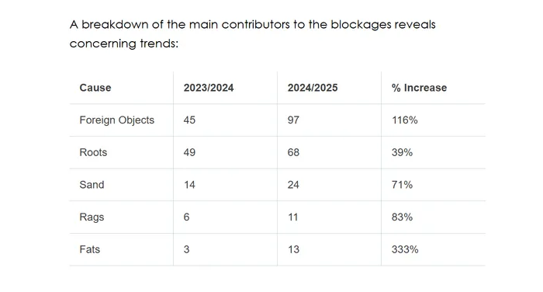Select the Rags row label
The image size is (543, 292).
[92, 217]
